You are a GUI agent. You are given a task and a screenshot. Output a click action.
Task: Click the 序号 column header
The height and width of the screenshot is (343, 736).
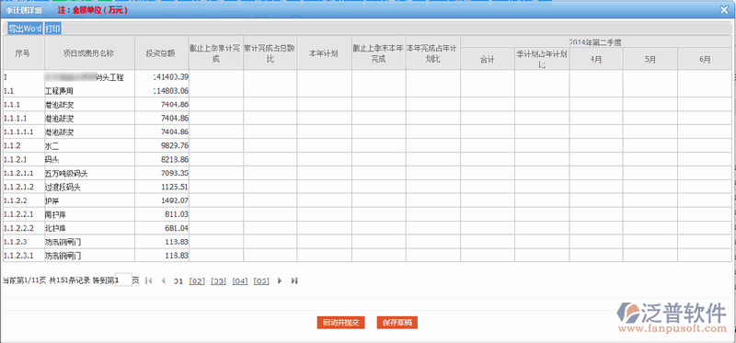pos(23,53)
